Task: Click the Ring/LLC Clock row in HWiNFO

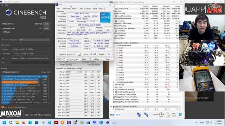Action: coord(147,14)
